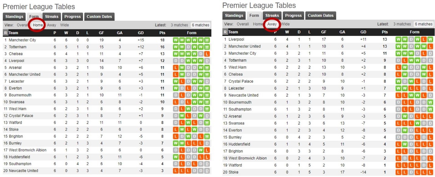Sort the left table by the R rank header
The width and height of the screenshot is (435, 177).
click(x=5, y=33)
